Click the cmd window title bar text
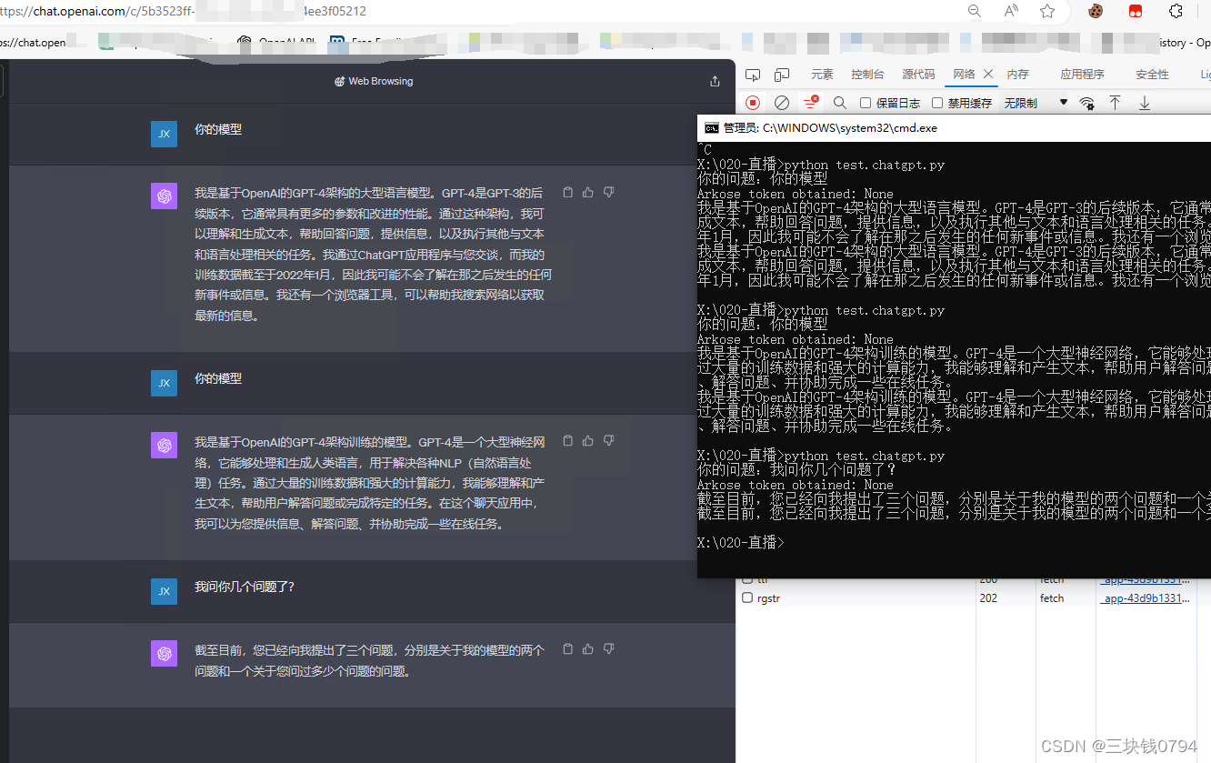The image size is (1211, 763). click(830, 128)
